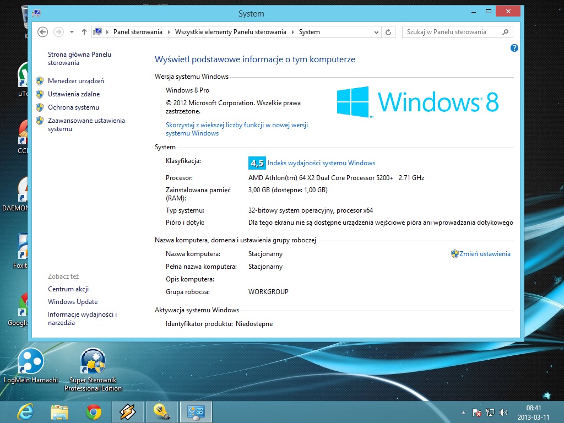Click shield icon beside 'Ustawienia zdalne'
Screen dimensions: 564x423
[40, 94]
